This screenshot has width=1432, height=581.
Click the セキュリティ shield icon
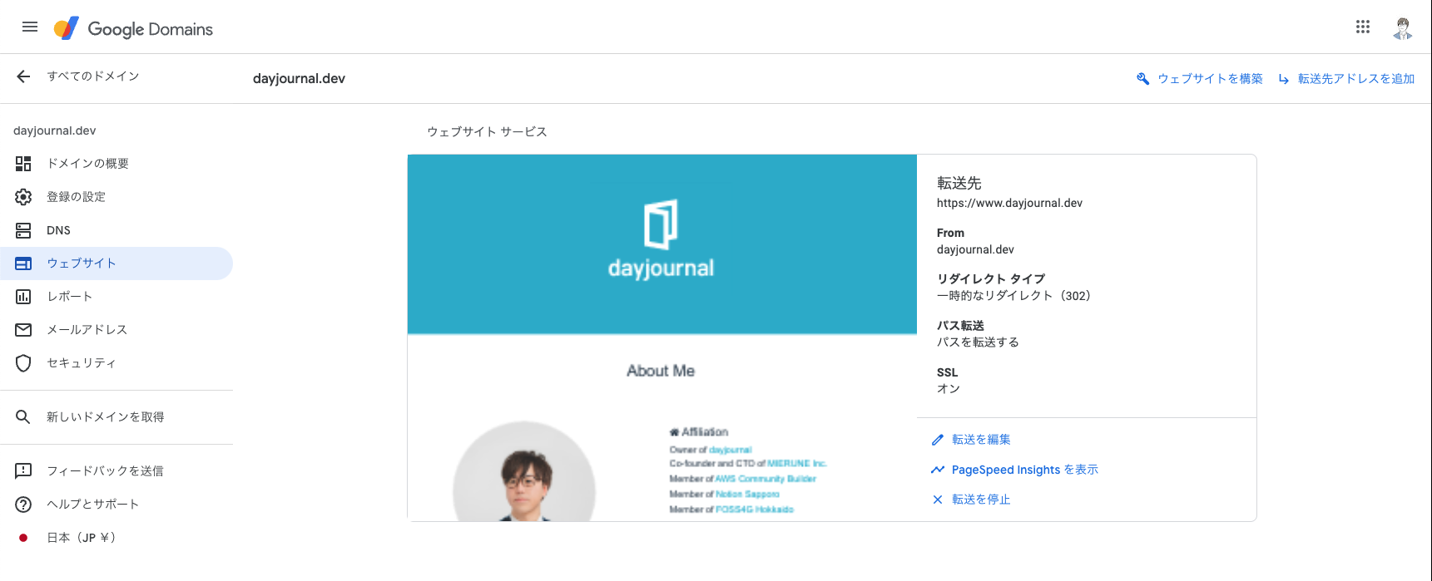tap(23, 363)
